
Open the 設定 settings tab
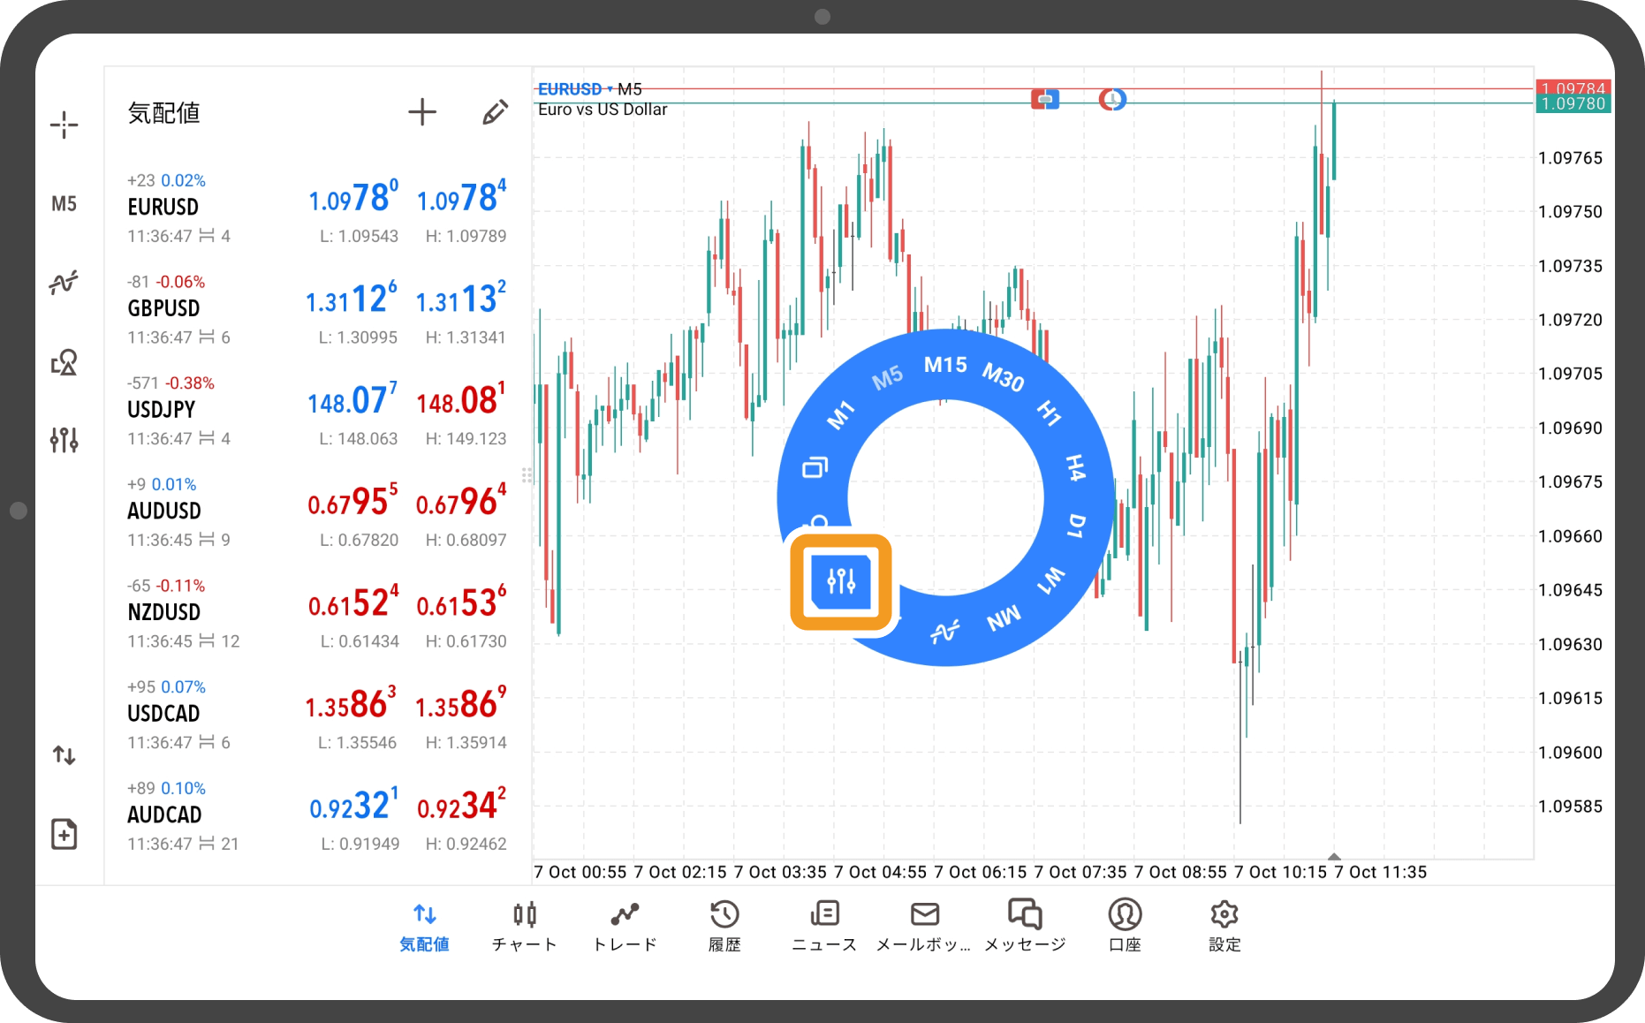pos(1224,925)
